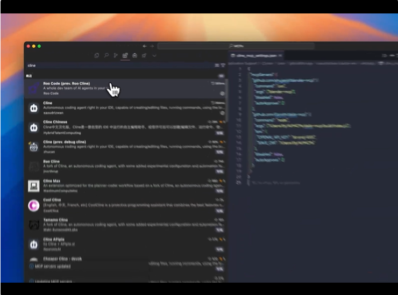Click the command center search bar

point(236,46)
